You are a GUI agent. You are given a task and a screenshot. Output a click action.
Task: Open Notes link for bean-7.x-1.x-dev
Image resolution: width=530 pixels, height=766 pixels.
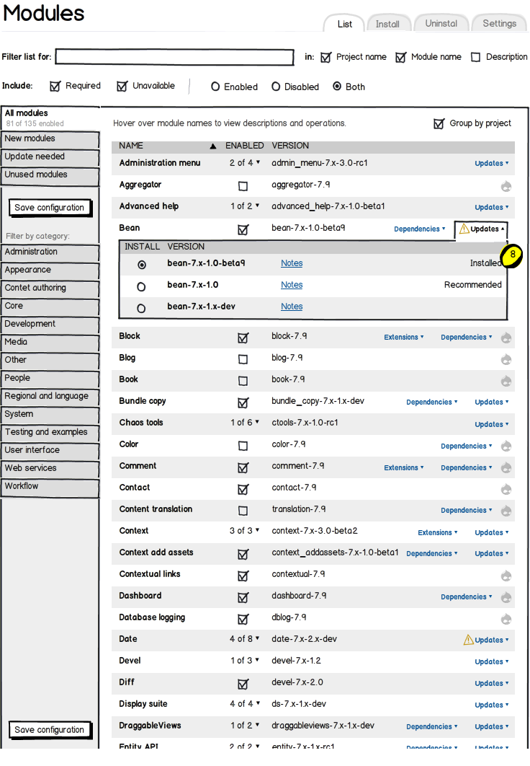coord(292,307)
